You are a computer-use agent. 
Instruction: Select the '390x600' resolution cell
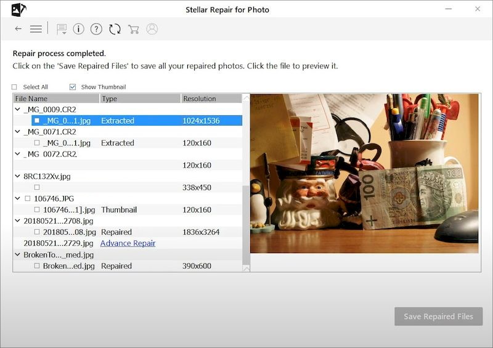[x=197, y=266]
